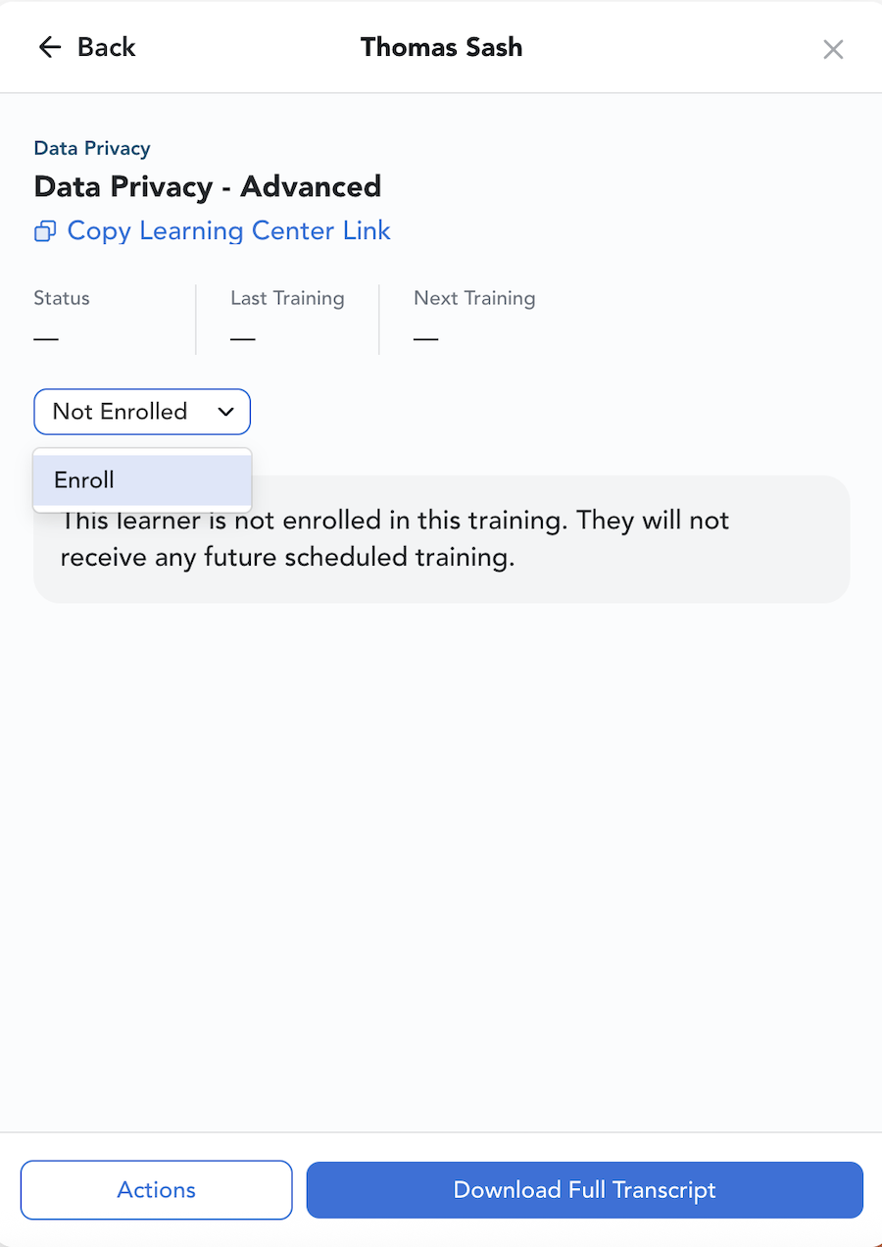The image size is (882, 1247).
Task: Download the full transcript
Action: 584,1190
